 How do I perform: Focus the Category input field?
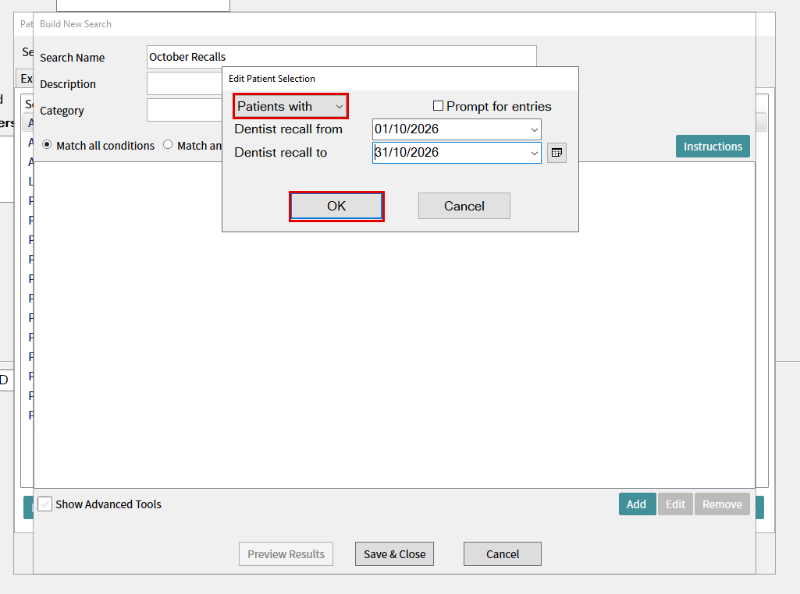click(185, 110)
